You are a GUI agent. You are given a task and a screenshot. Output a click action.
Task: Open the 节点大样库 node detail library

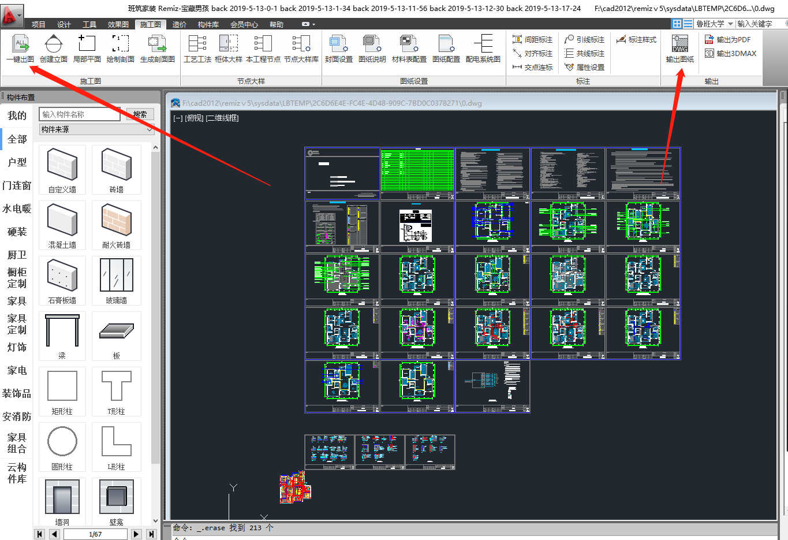click(x=301, y=49)
